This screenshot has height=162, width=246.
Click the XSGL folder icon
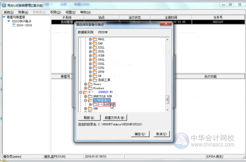point(95,52)
